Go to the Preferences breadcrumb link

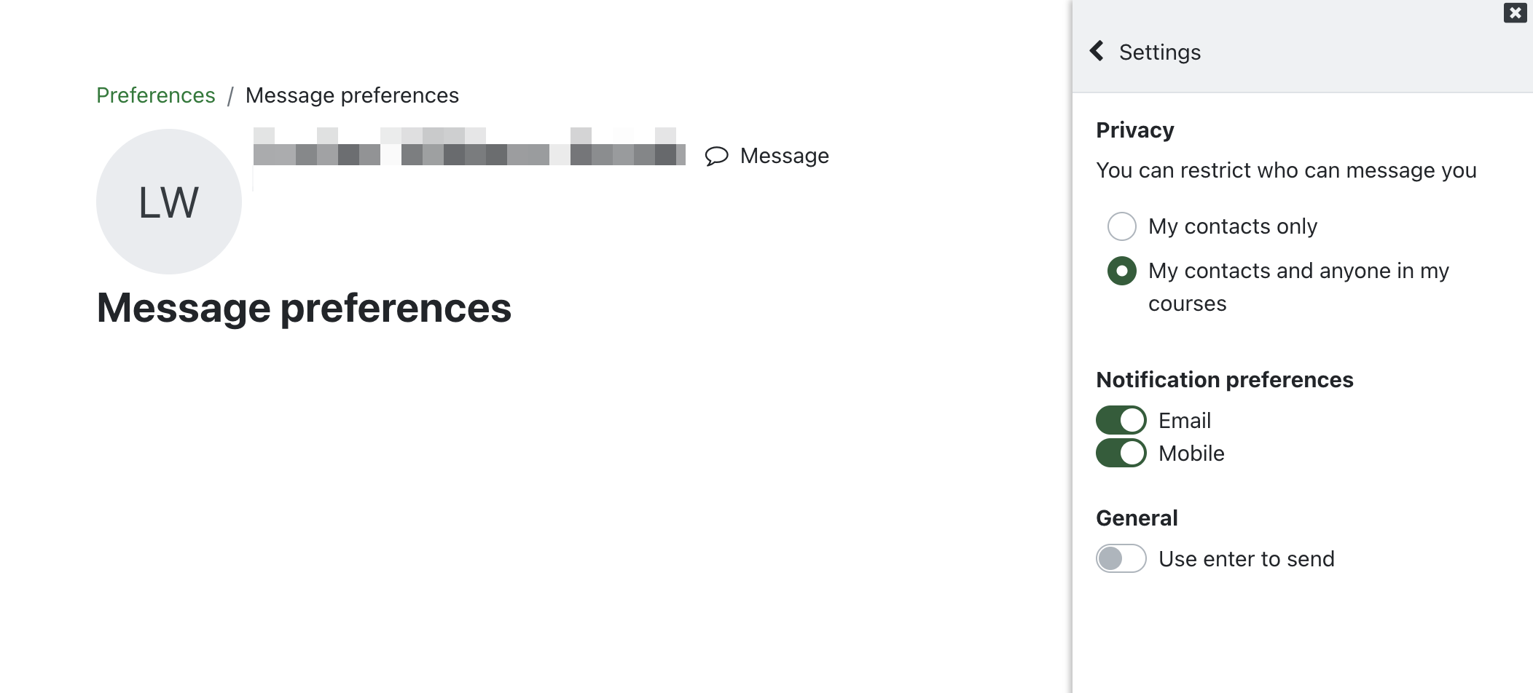tap(156, 95)
